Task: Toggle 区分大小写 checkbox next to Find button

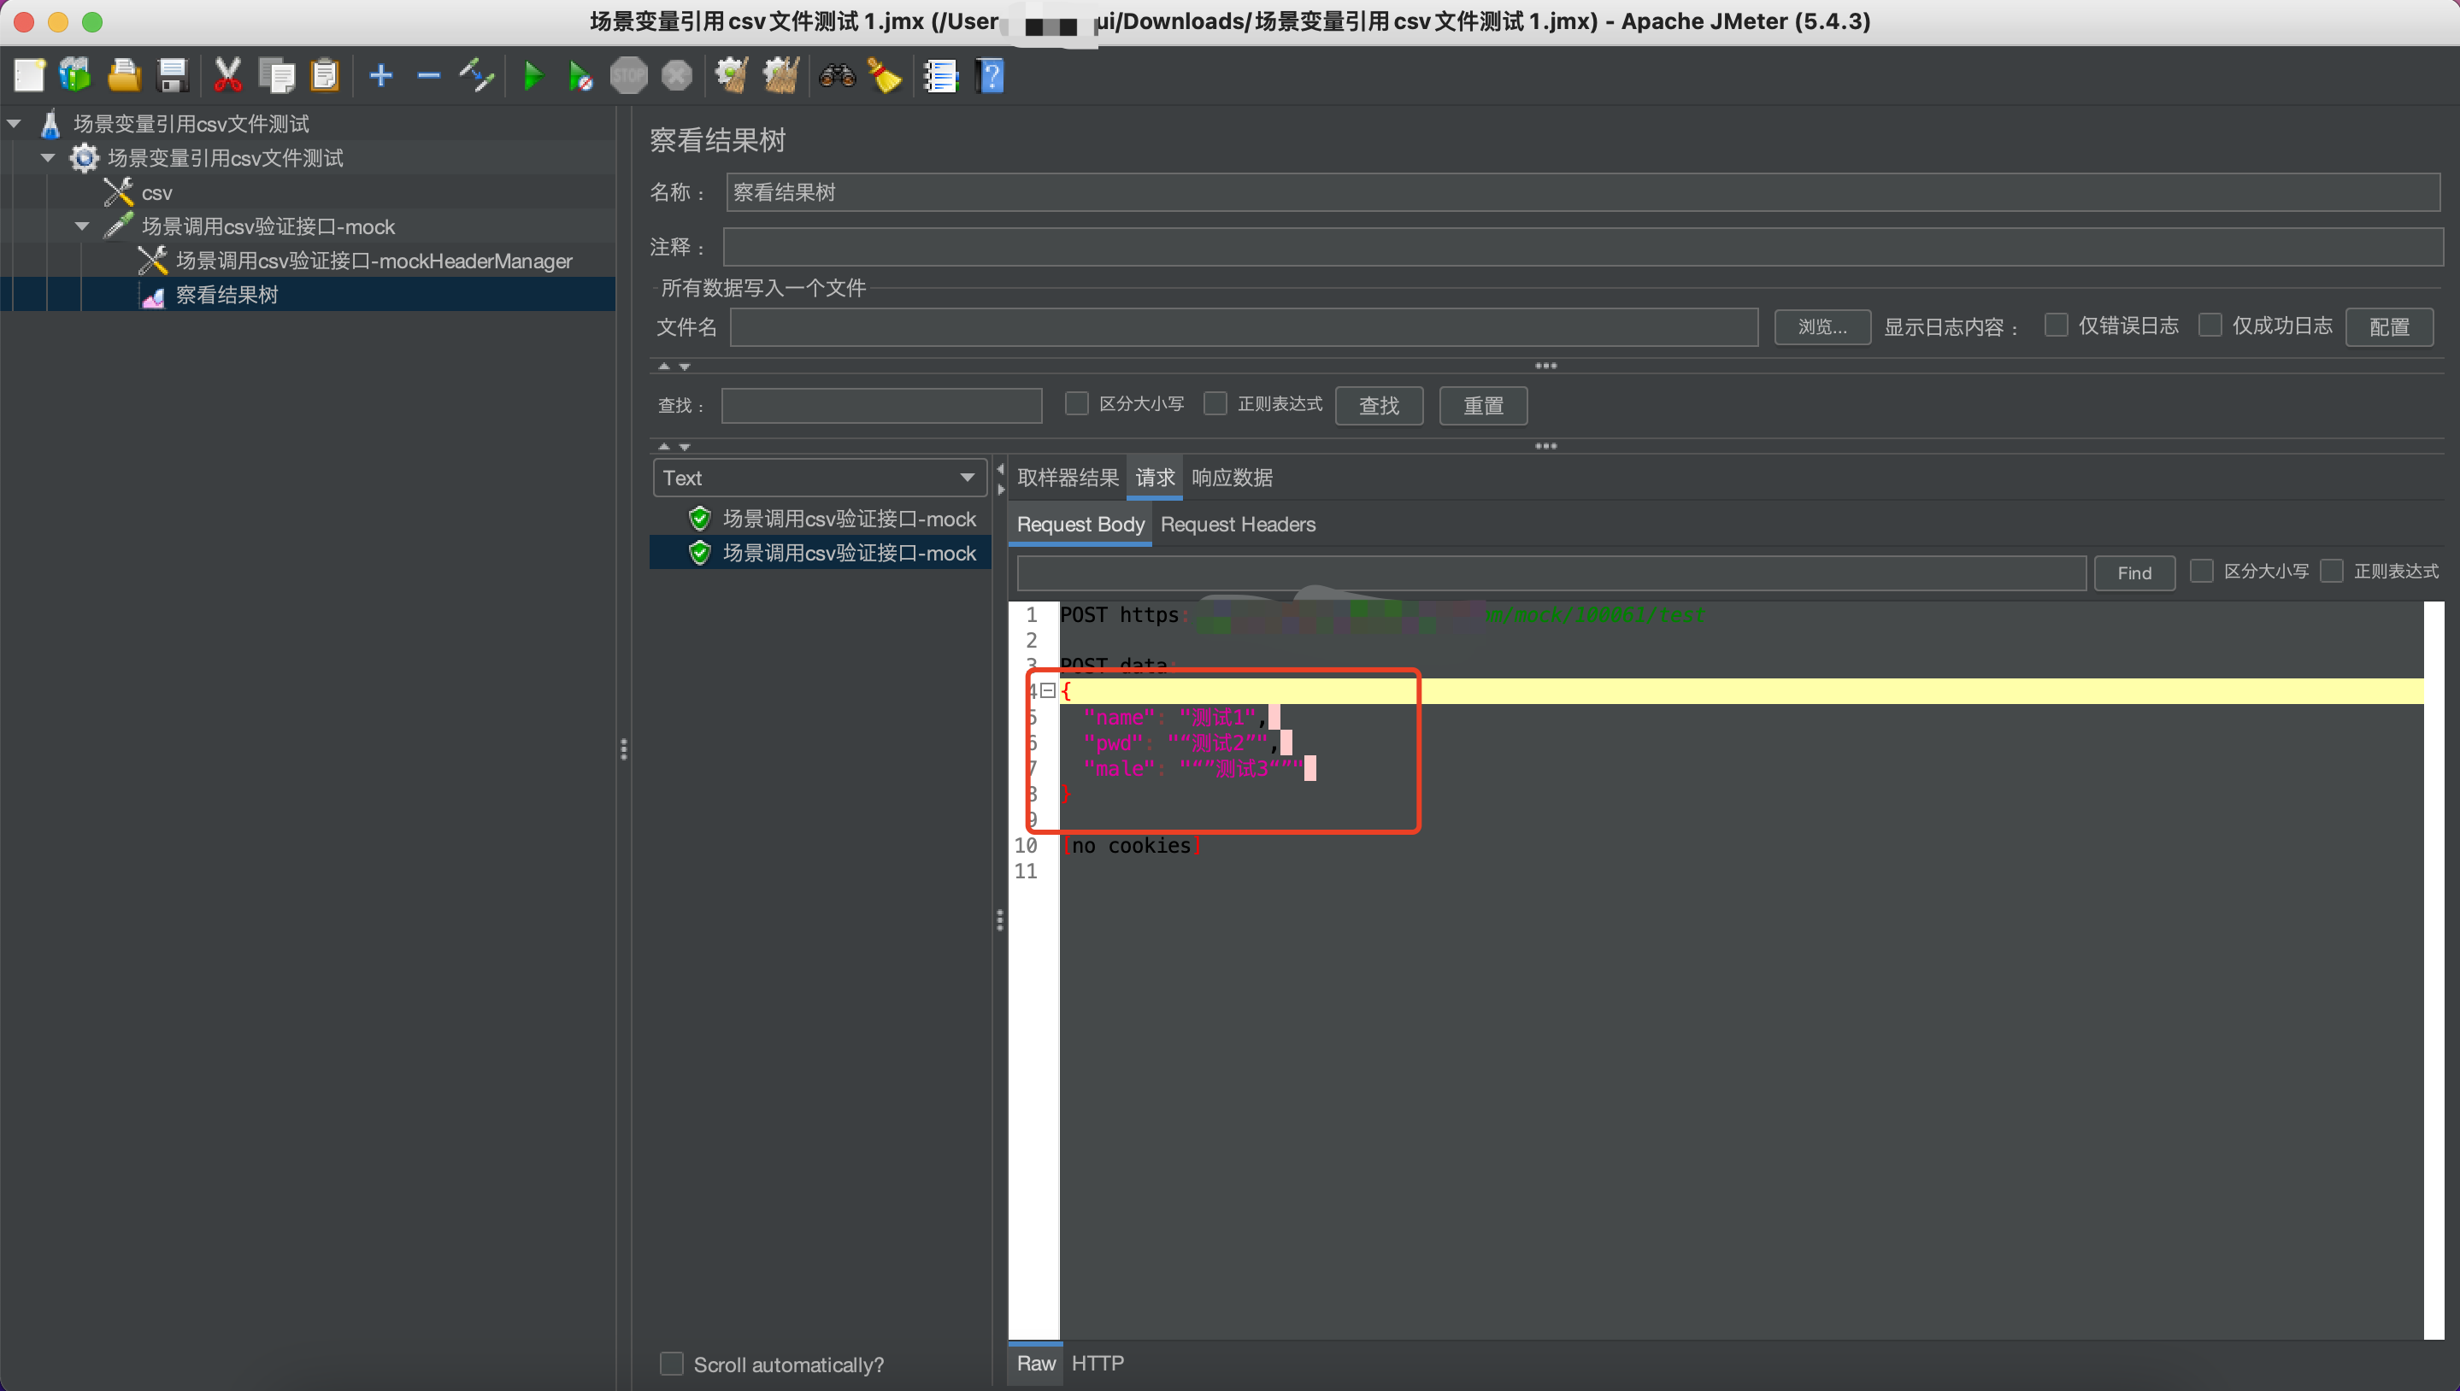Action: [x=2201, y=572]
